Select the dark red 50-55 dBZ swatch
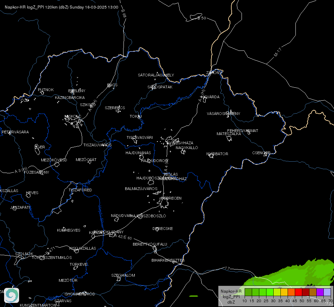Viewport: 334px width, 307px height. 306,292
